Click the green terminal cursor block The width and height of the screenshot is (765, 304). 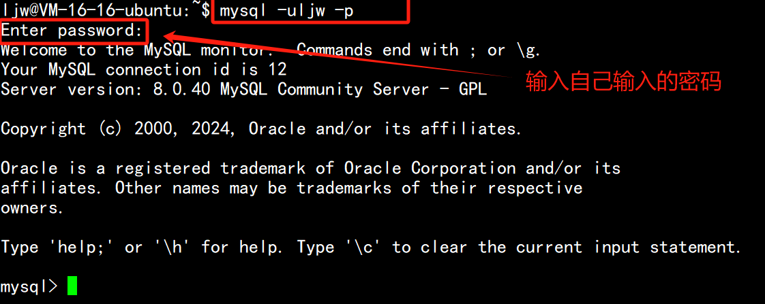(x=72, y=286)
